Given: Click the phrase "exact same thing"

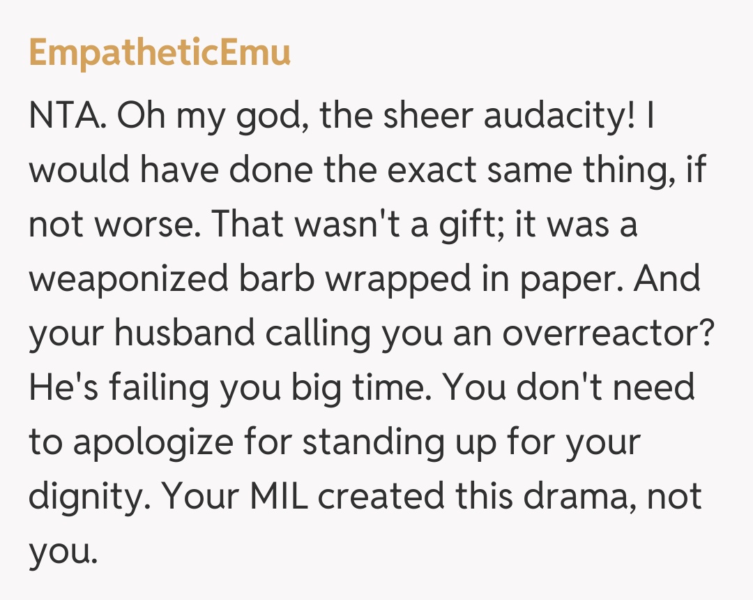Looking at the screenshot, I should coord(489,171).
